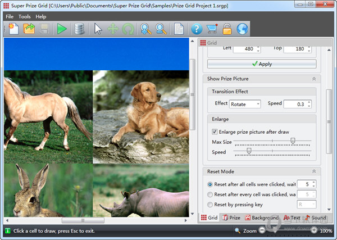Open help with the question mark icon

[196, 29]
